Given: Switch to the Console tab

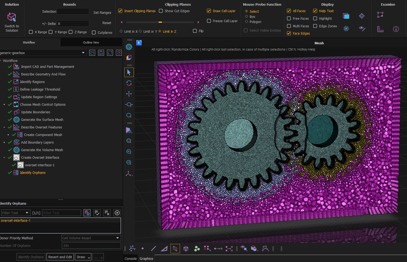Looking at the screenshot, I should pos(130,258).
